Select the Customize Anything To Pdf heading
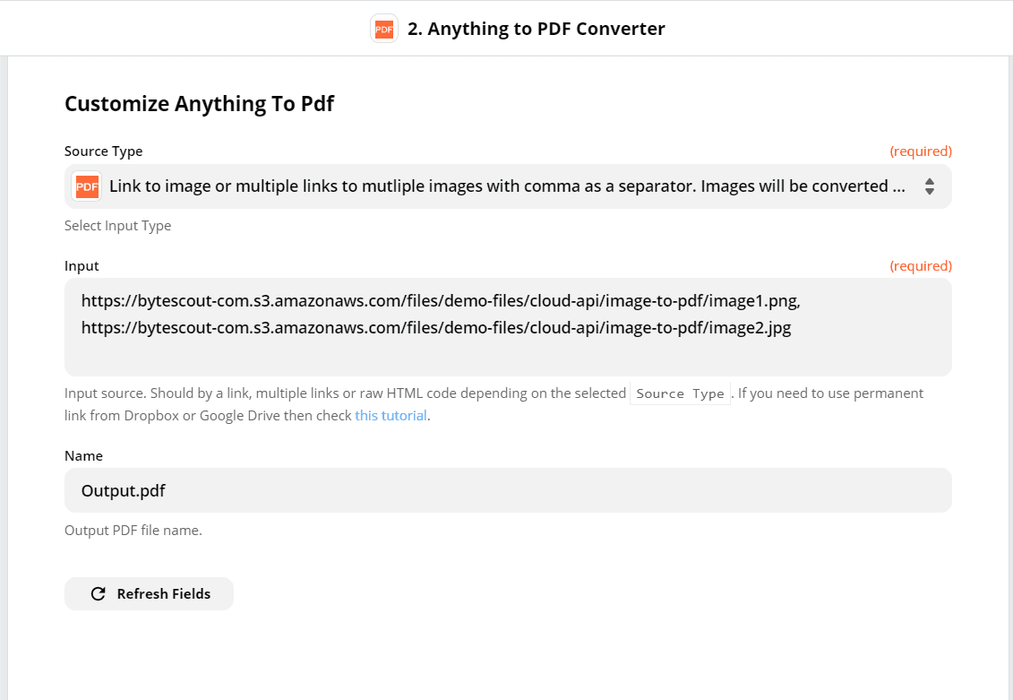1013x700 pixels. pyautogui.click(x=199, y=103)
